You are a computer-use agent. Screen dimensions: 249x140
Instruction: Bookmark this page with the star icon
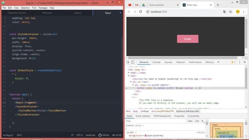click(230, 12)
